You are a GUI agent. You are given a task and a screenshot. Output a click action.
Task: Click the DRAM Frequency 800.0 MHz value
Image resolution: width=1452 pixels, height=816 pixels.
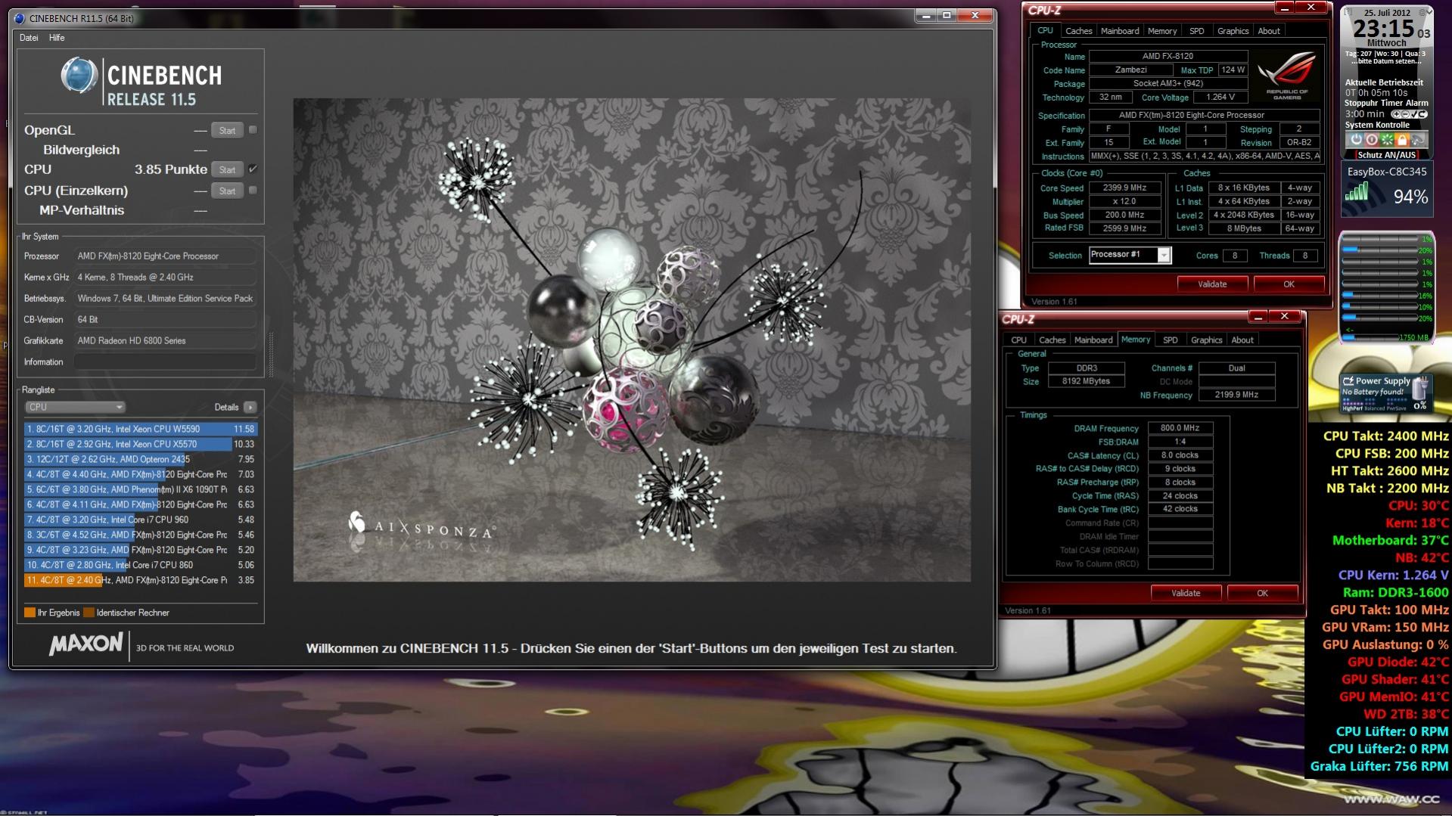(1180, 428)
